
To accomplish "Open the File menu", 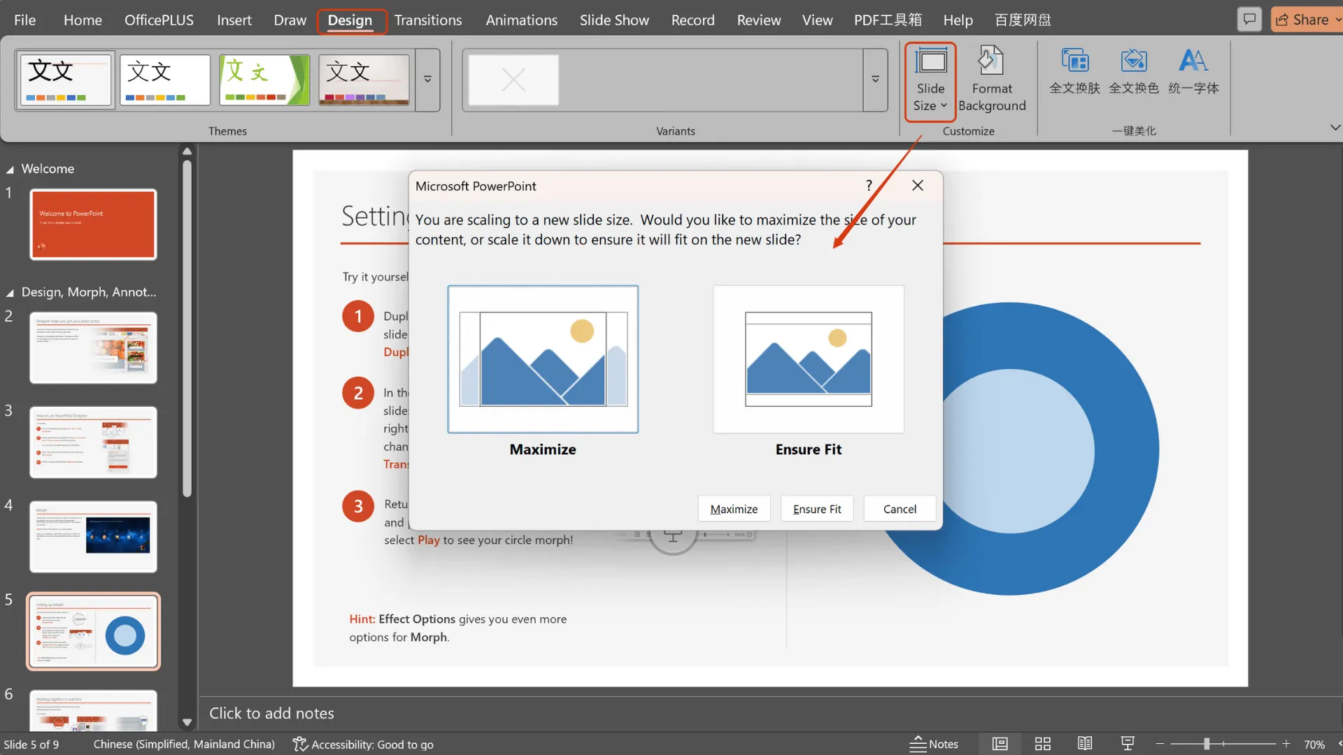I will pos(24,20).
